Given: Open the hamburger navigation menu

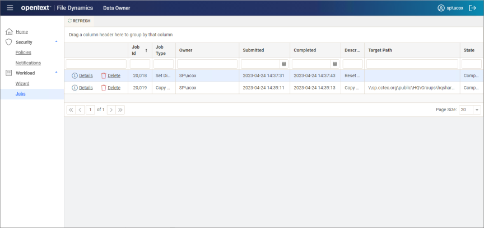Looking at the screenshot, I should (10, 8).
